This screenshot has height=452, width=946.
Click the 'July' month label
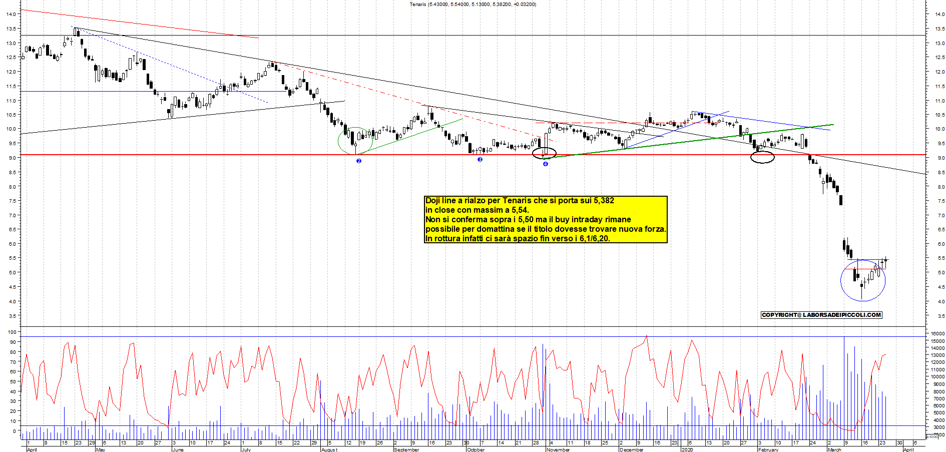coord(246,449)
